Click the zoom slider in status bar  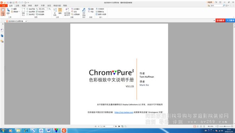tap(225, 126)
